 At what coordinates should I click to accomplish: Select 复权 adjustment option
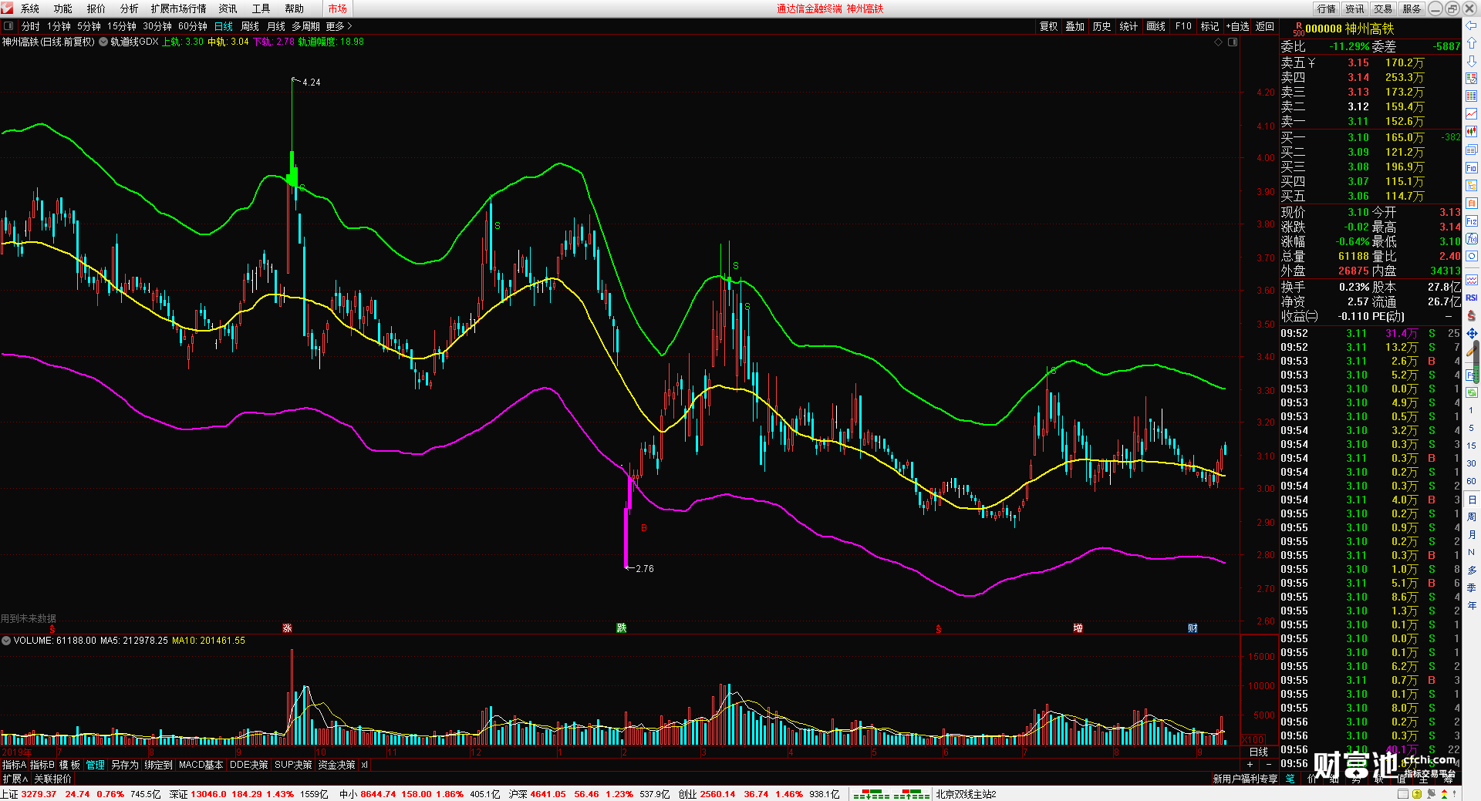[x=1048, y=26]
